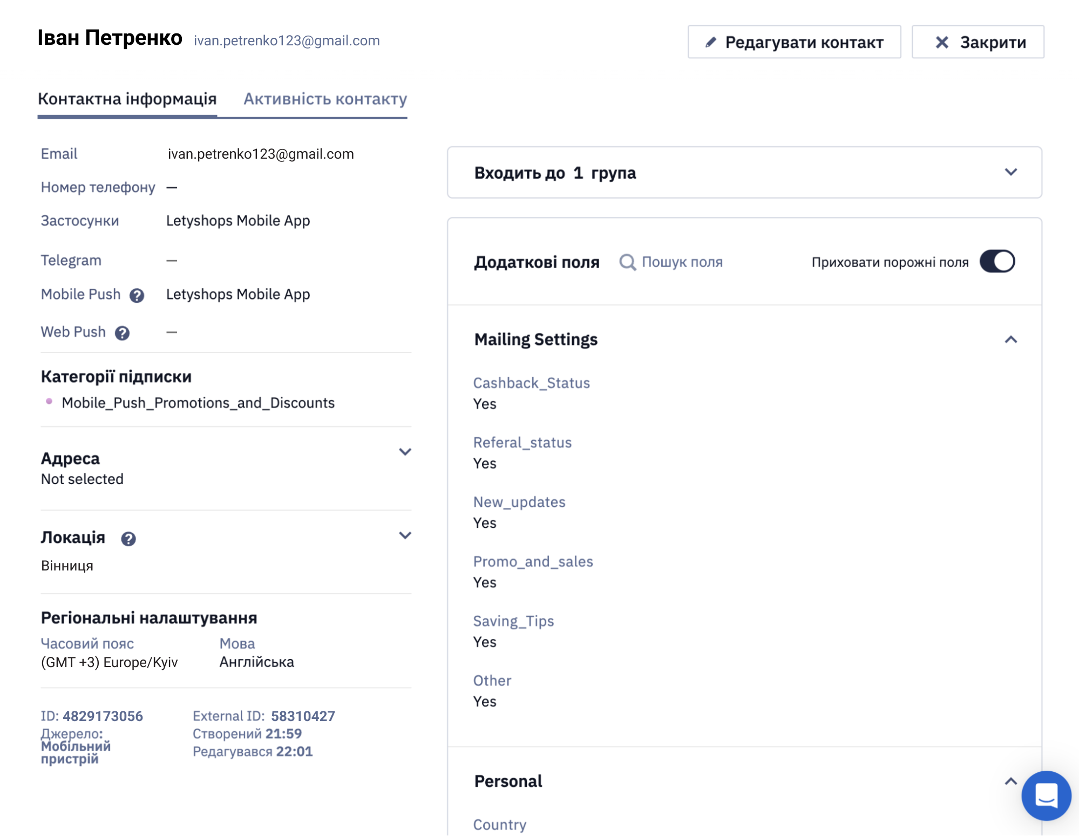Click the Редагувати контакт button
1079x836 pixels.
point(794,42)
